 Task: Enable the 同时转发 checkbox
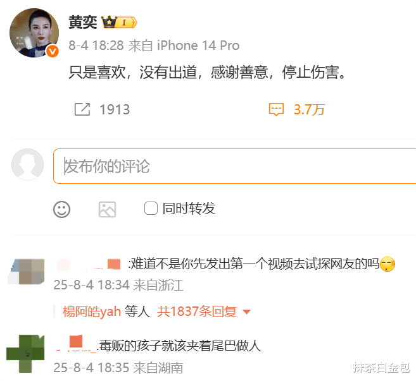[x=151, y=208]
